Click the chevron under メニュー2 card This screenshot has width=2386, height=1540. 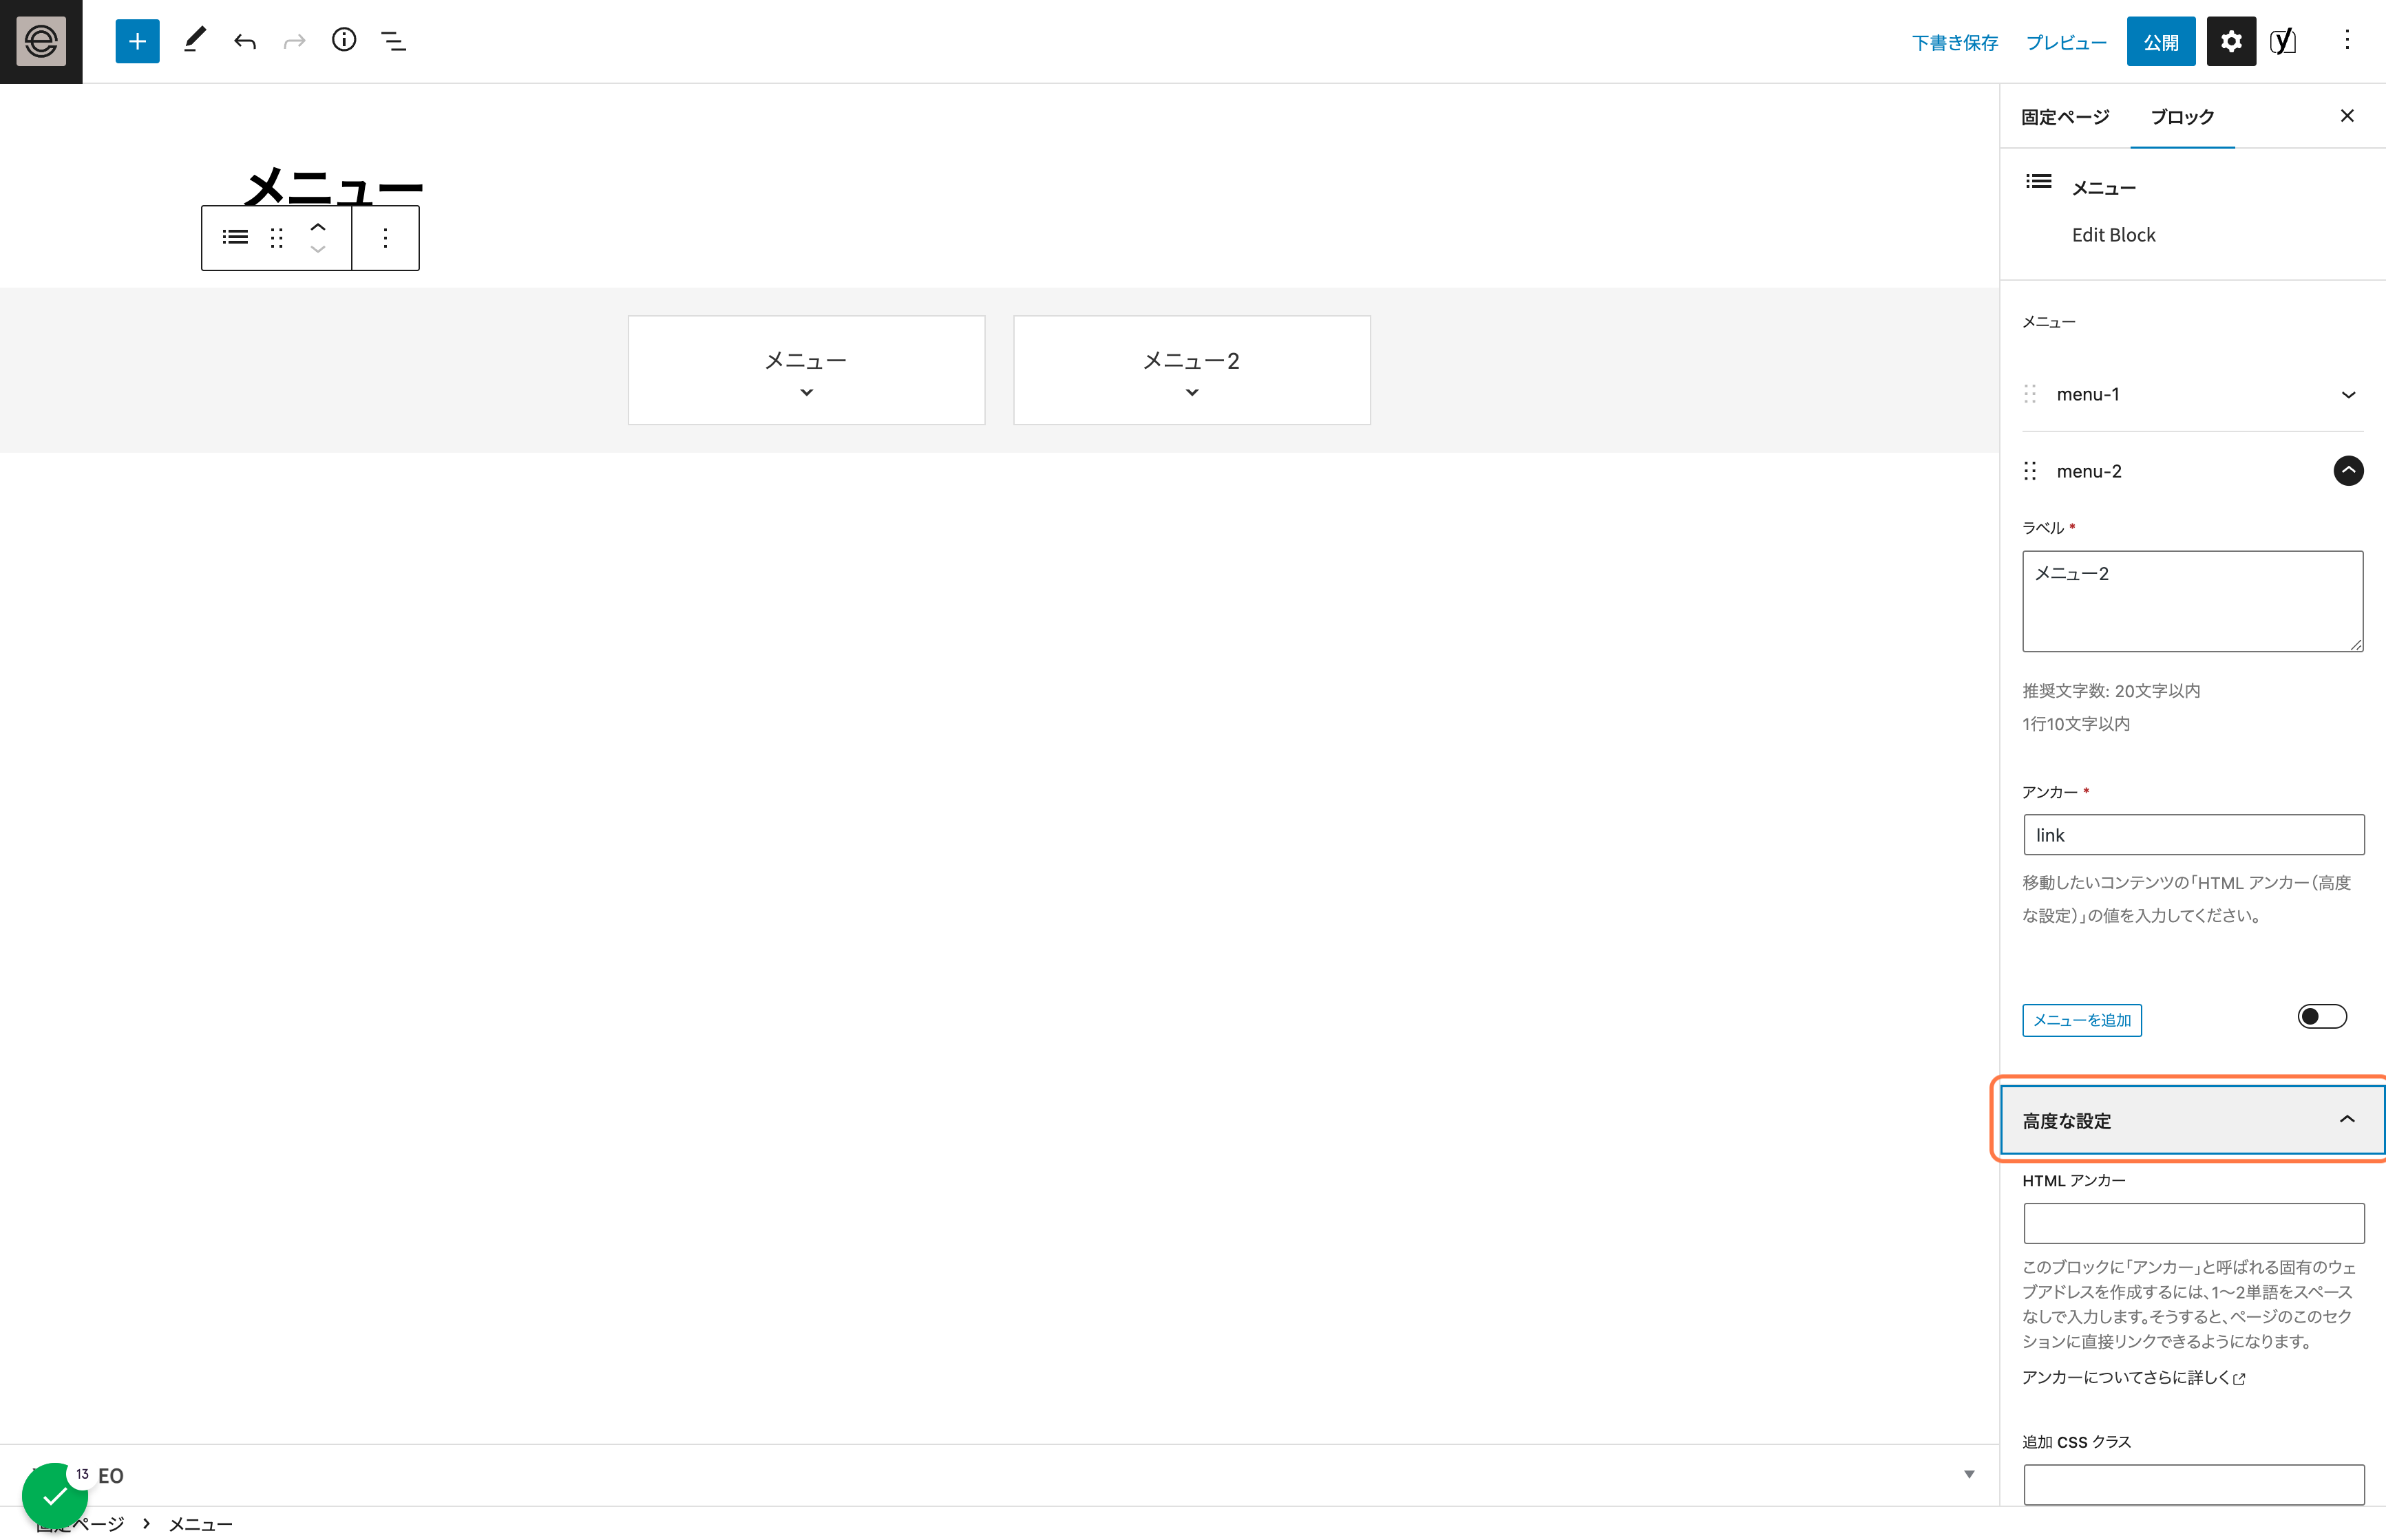pyautogui.click(x=1192, y=393)
